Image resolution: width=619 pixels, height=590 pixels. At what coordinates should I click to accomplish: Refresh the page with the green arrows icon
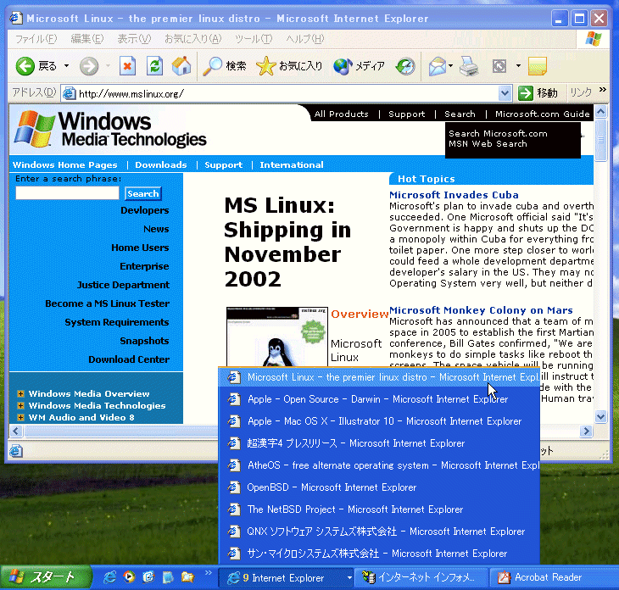(x=154, y=66)
